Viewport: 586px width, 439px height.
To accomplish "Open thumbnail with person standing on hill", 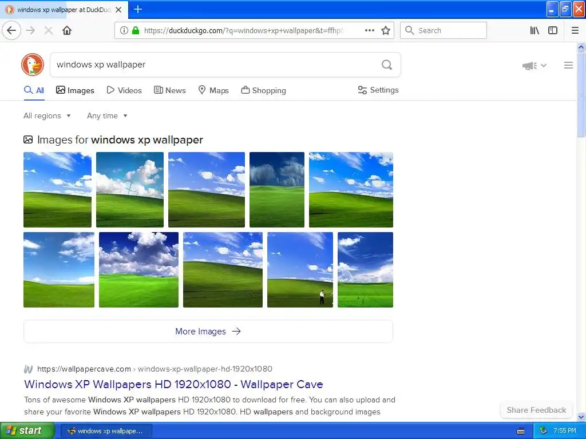I will pos(300,270).
